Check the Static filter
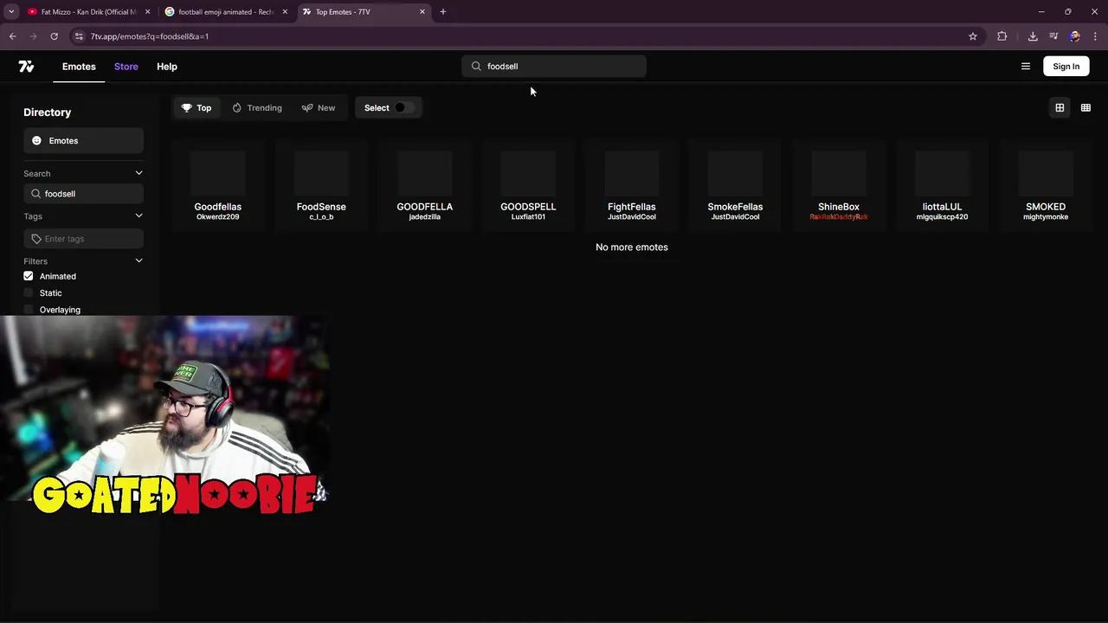The image size is (1108, 623). click(29, 293)
